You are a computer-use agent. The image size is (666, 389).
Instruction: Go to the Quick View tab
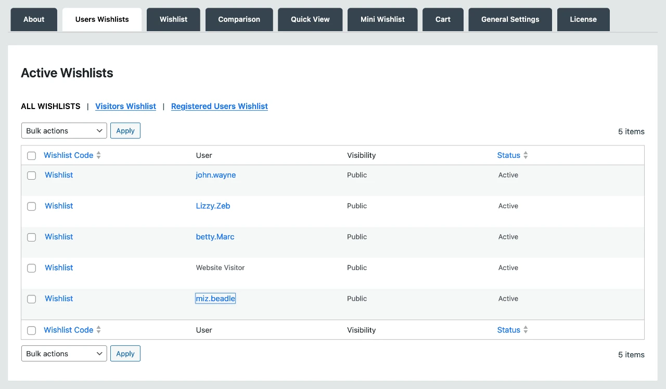pos(310,19)
